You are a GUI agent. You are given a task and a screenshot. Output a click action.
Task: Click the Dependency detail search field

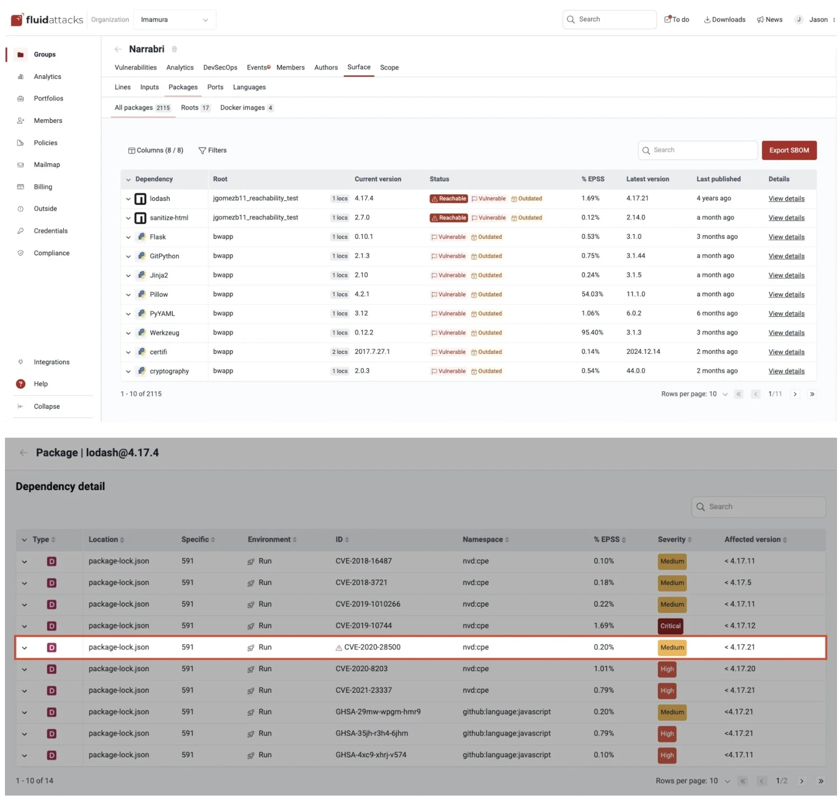(758, 508)
